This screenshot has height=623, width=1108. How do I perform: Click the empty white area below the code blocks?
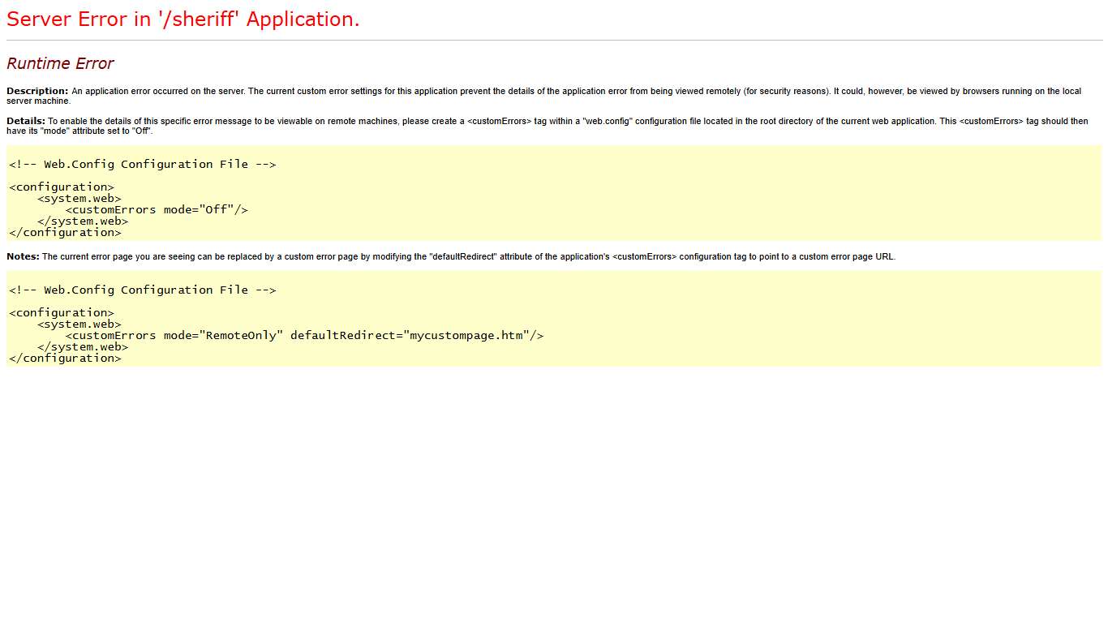(554, 487)
